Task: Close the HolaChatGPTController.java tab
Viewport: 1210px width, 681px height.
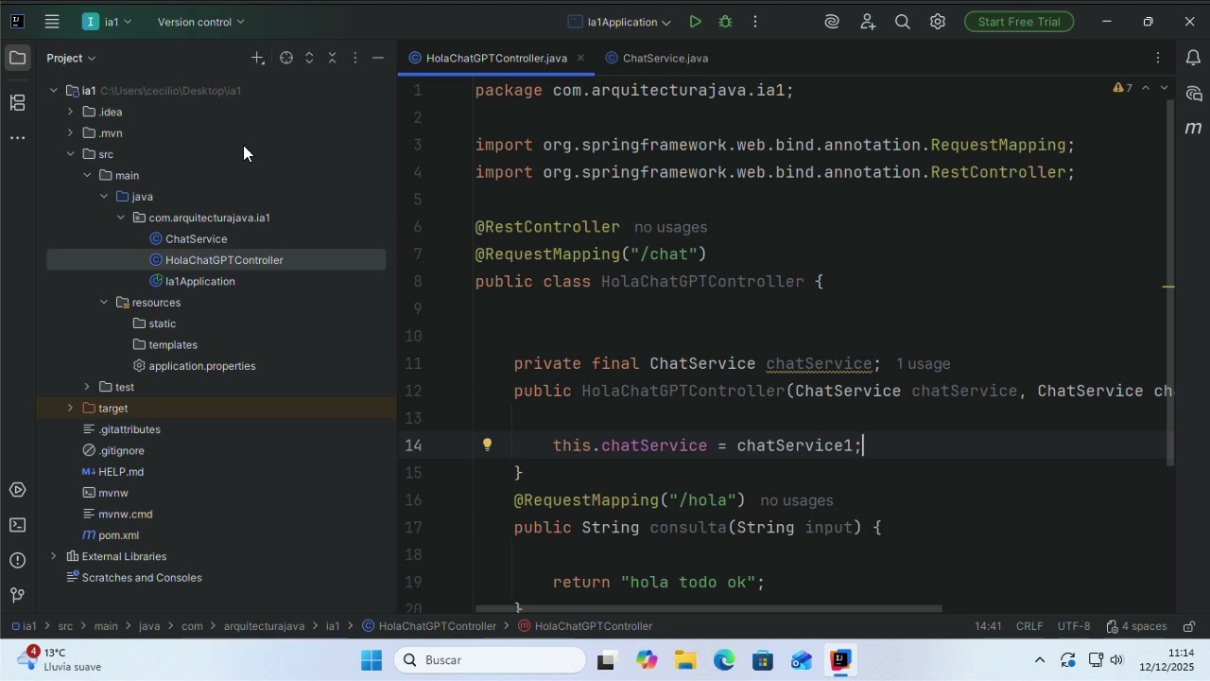Action: coord(581,59)
